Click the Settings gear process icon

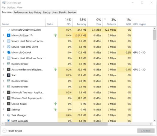coord(8,110)
